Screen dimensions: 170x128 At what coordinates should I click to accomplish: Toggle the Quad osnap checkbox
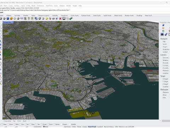click(41, 124)
